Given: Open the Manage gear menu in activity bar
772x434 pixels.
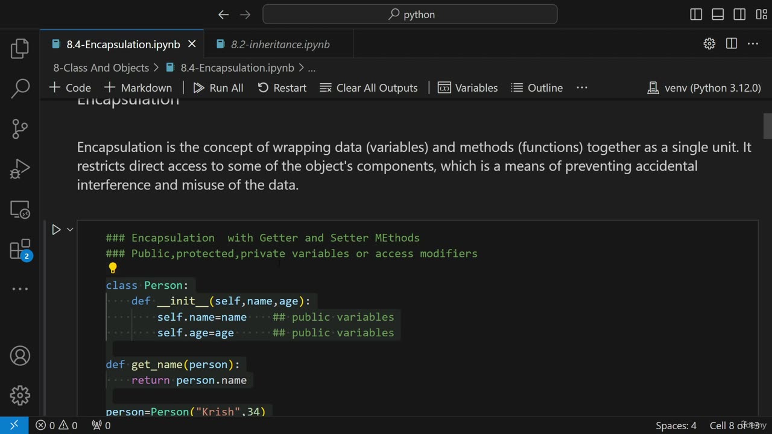Looking at the screenshot, I should [x=20, y=395].
